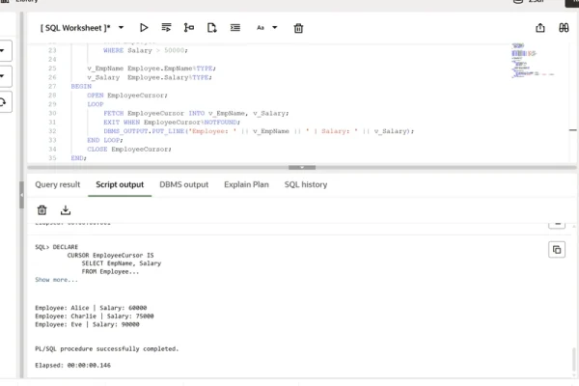Screen dimensions: 579x386
Task: Clear the worksheet with trash icon
Action: click(x=298, y=28)
